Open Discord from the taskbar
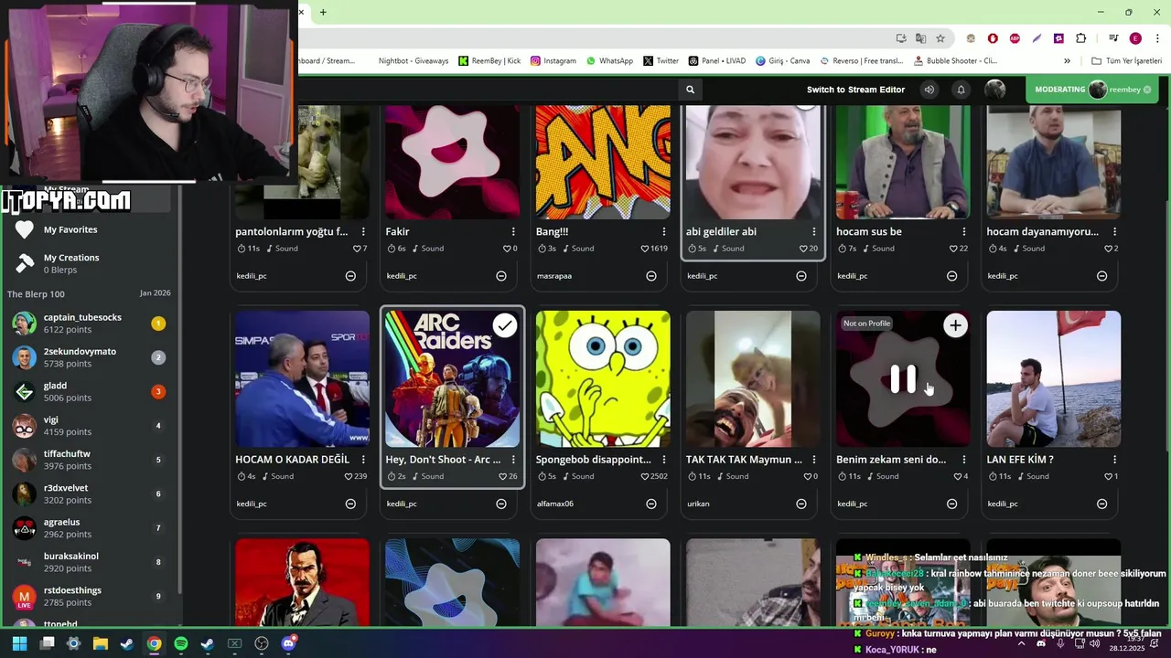 (x=288, y=643)
